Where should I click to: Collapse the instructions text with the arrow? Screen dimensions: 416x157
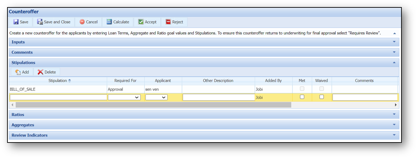[x=394, y=33]
